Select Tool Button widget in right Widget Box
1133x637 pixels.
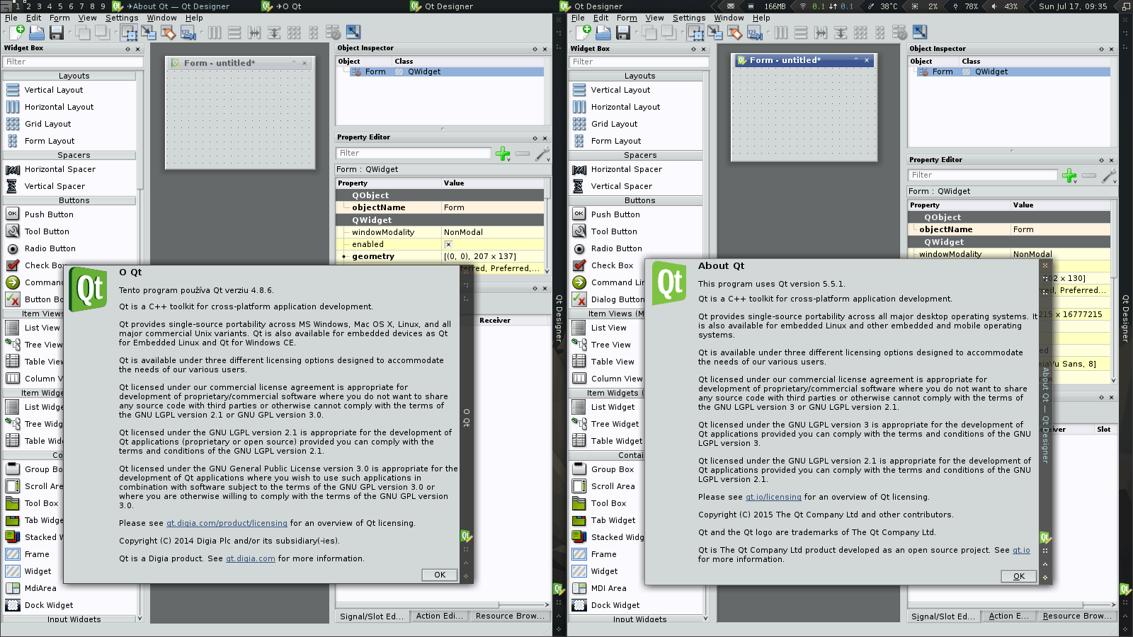[x=636, y=231]
